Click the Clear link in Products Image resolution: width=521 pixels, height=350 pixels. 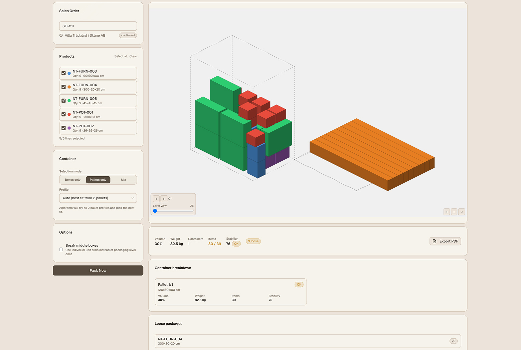[x=133, y=56]
